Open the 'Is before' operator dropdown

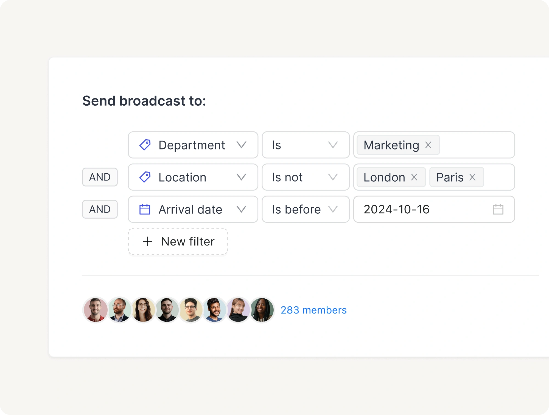coord(333,209)
